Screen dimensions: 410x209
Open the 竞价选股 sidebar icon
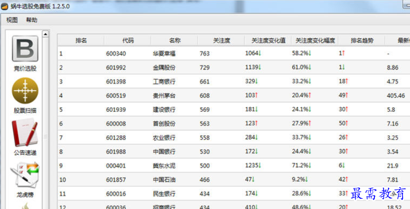(x=25, y=49)
